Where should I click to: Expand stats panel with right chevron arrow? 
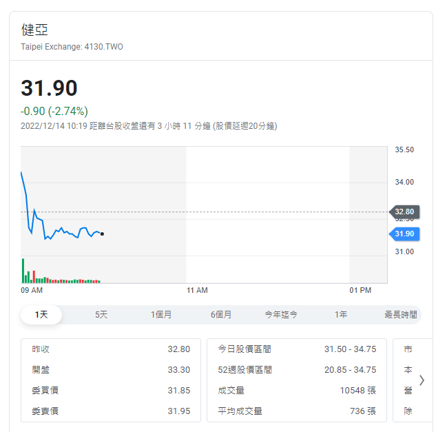[x=422, y=380]
